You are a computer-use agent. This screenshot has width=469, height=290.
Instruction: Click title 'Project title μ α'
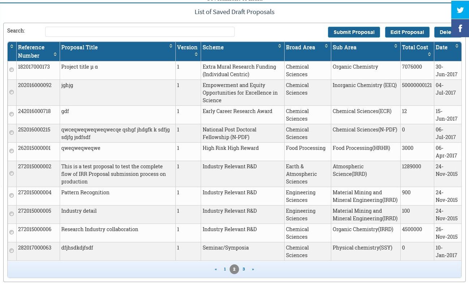point(80,67)
